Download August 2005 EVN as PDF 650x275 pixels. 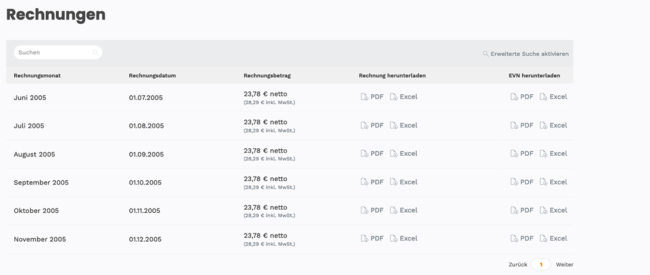(x=522, y=154)
